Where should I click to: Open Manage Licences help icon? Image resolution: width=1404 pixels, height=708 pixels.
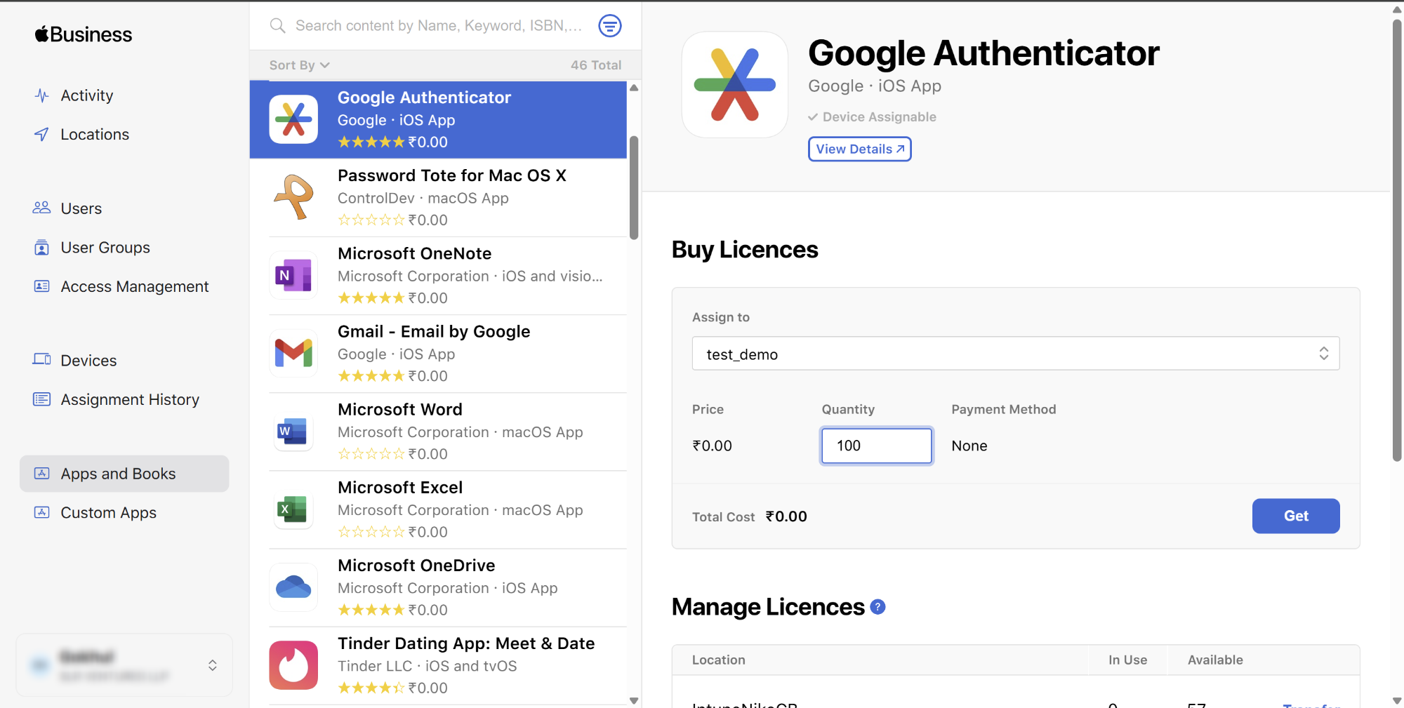tap(877, 607)
